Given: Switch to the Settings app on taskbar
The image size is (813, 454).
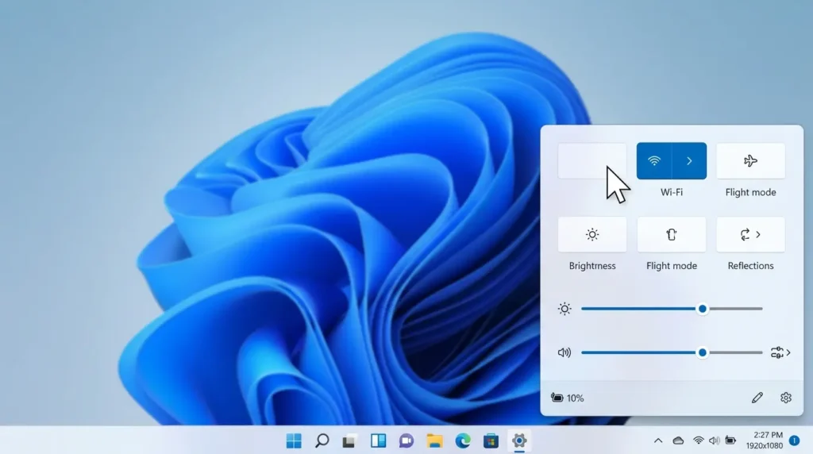Looking at the screenshot, I should [519, 441].
